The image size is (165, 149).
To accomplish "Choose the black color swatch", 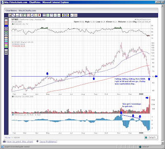I will (6, 18).
